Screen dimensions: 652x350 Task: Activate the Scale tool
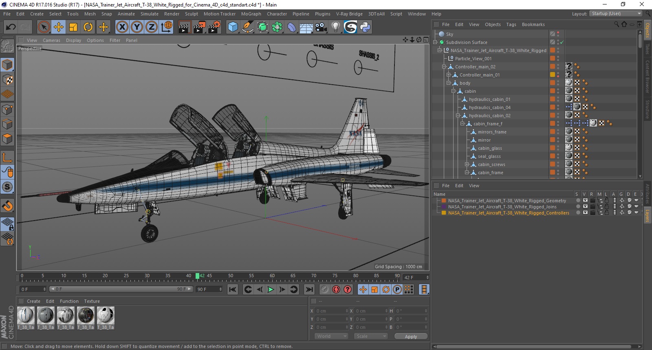(x=73, y=27)
